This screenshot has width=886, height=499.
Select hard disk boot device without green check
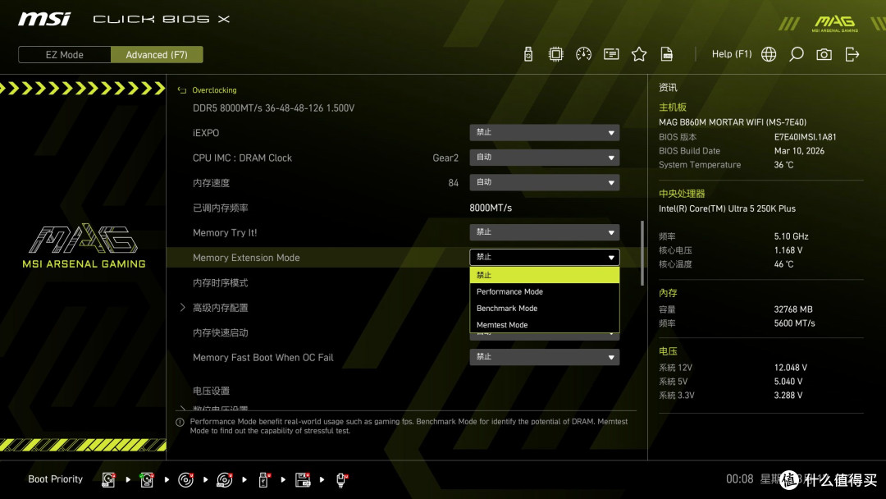pos(108,480)
